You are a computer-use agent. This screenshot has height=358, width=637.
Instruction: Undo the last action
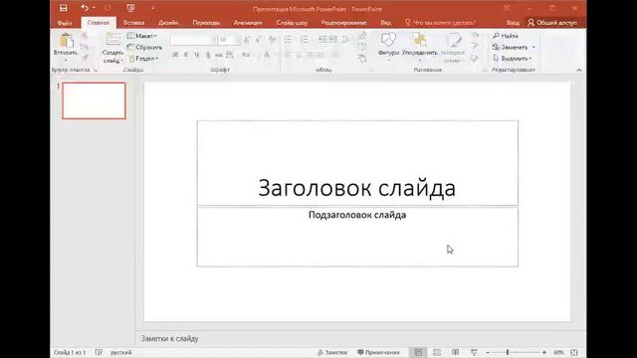click(85, 8)
